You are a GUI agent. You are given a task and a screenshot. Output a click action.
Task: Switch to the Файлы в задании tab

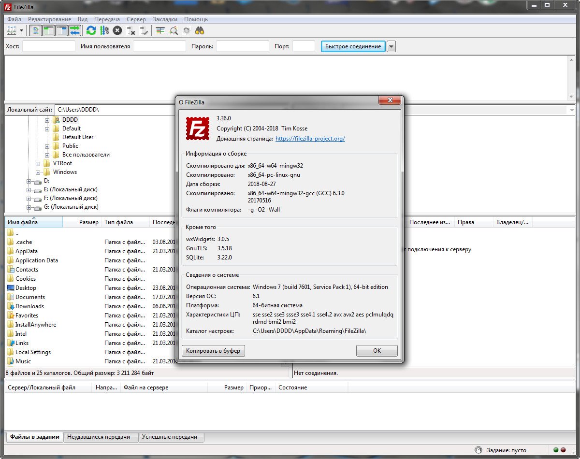pos(34,437)
